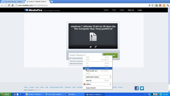This screenshot has height=96, width=170.
Task: Switch to Recording taskbar item
Action: point(75,94)
